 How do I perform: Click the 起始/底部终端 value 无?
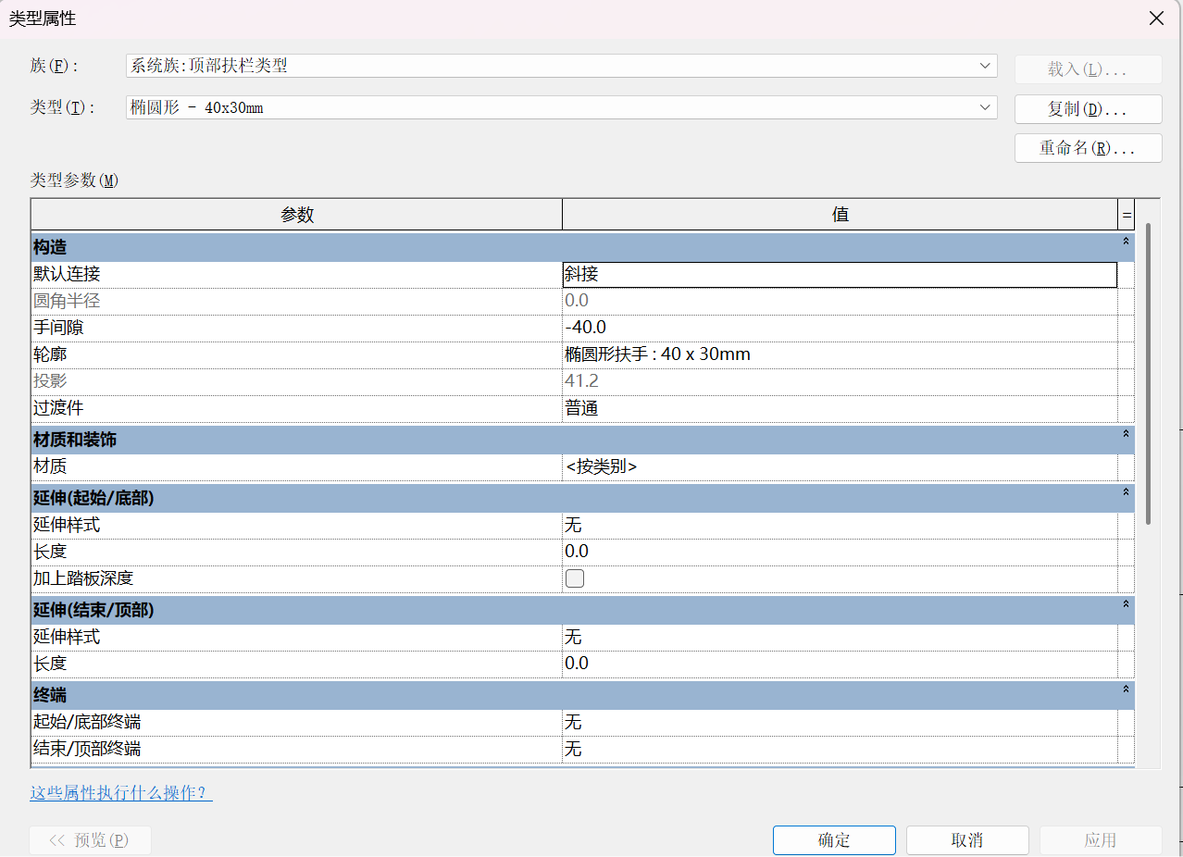pos(840,722)
